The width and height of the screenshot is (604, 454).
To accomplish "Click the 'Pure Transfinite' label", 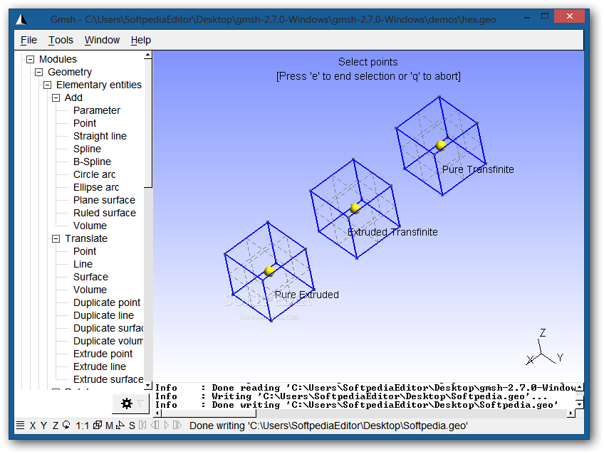I will click(x=478, y=169).
